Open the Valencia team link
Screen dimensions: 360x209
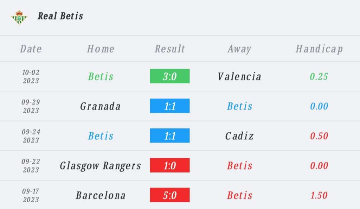point(239,76)
